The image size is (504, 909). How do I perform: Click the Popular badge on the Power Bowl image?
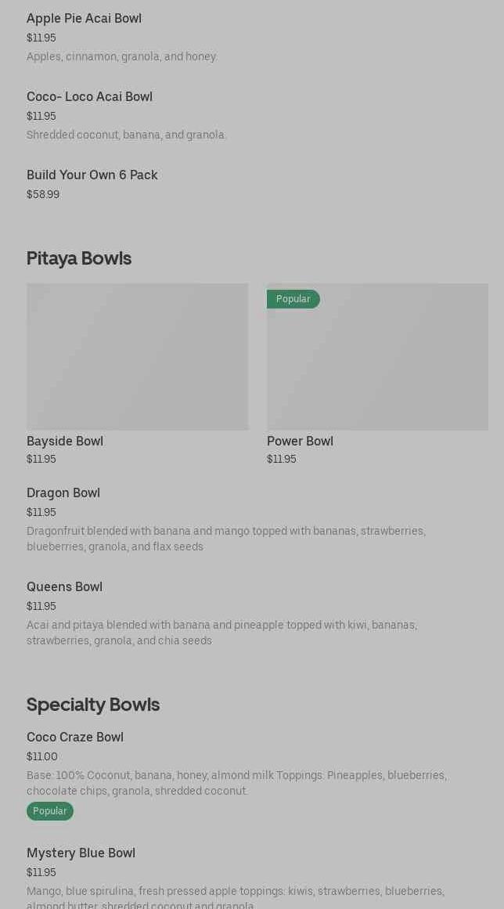tap(293, 299)
